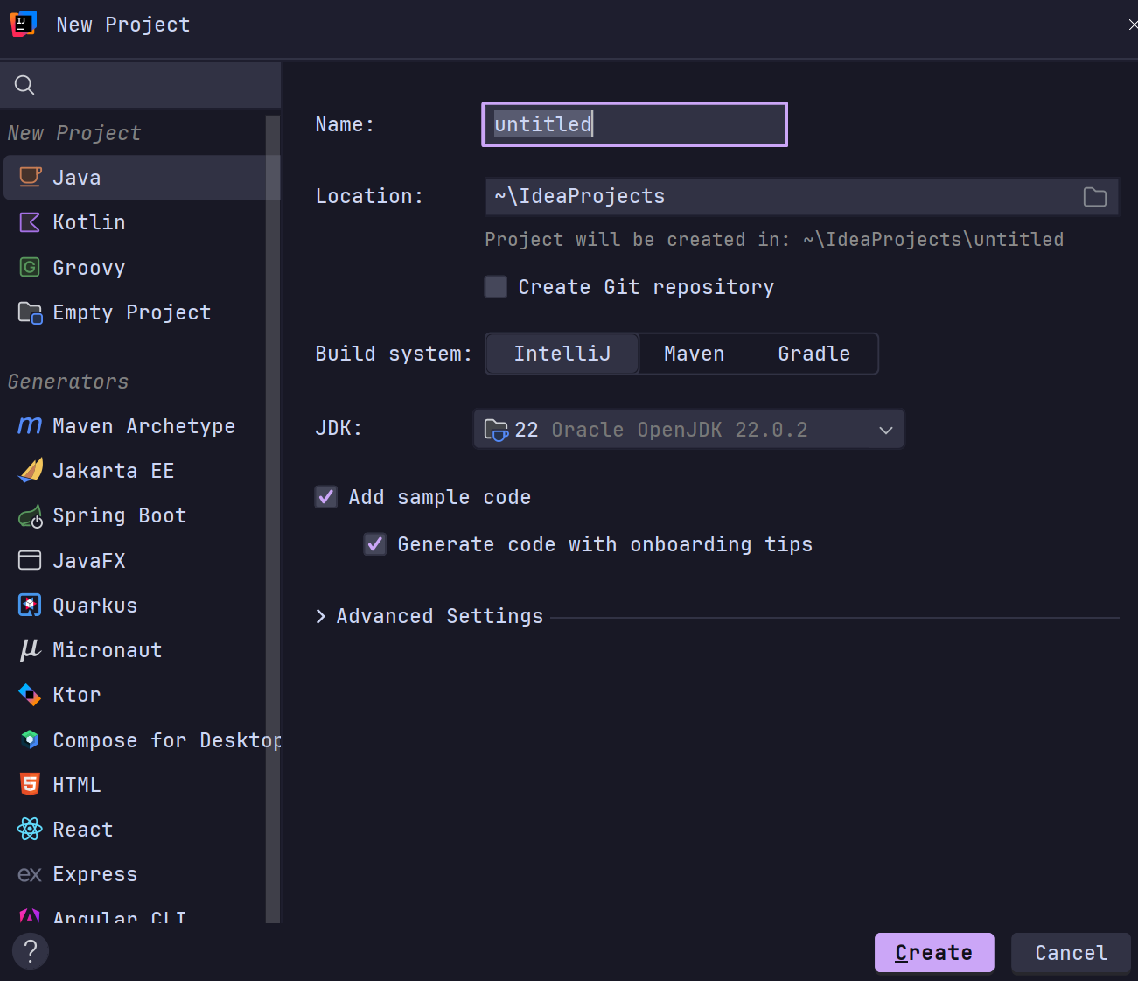
Task: Open the JDK dropdown arrow
Action: pyautogui.click(x=886, y=430)
